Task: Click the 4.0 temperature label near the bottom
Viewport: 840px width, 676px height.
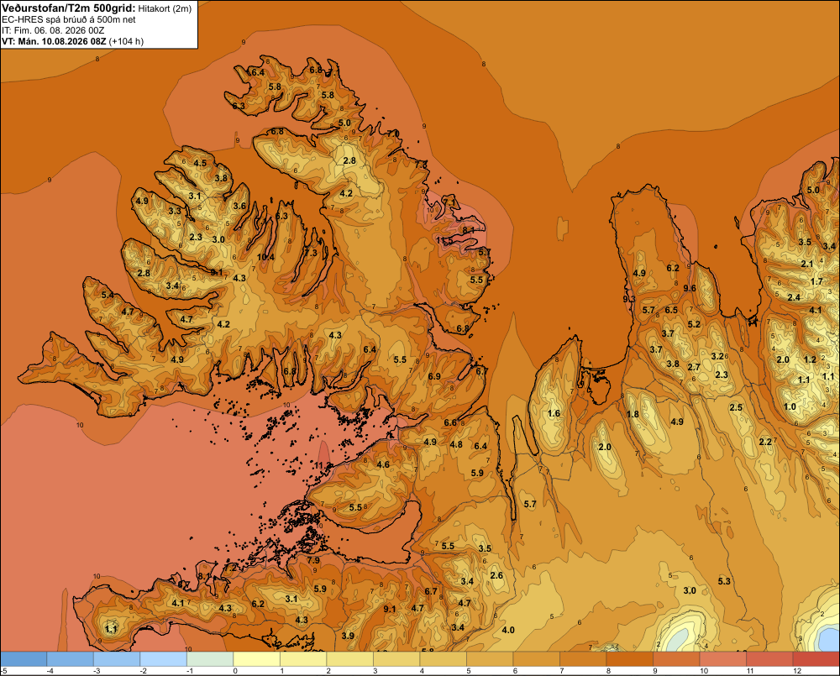Action: [508, 630]
